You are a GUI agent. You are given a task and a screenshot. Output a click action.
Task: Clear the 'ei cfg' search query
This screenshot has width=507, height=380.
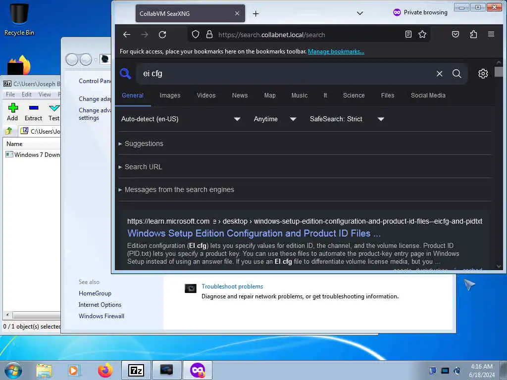tap(439, 74)
